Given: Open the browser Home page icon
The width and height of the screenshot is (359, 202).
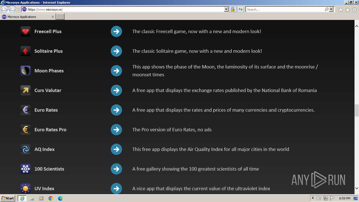Looking at the screenshot, I should coord(340,10).
